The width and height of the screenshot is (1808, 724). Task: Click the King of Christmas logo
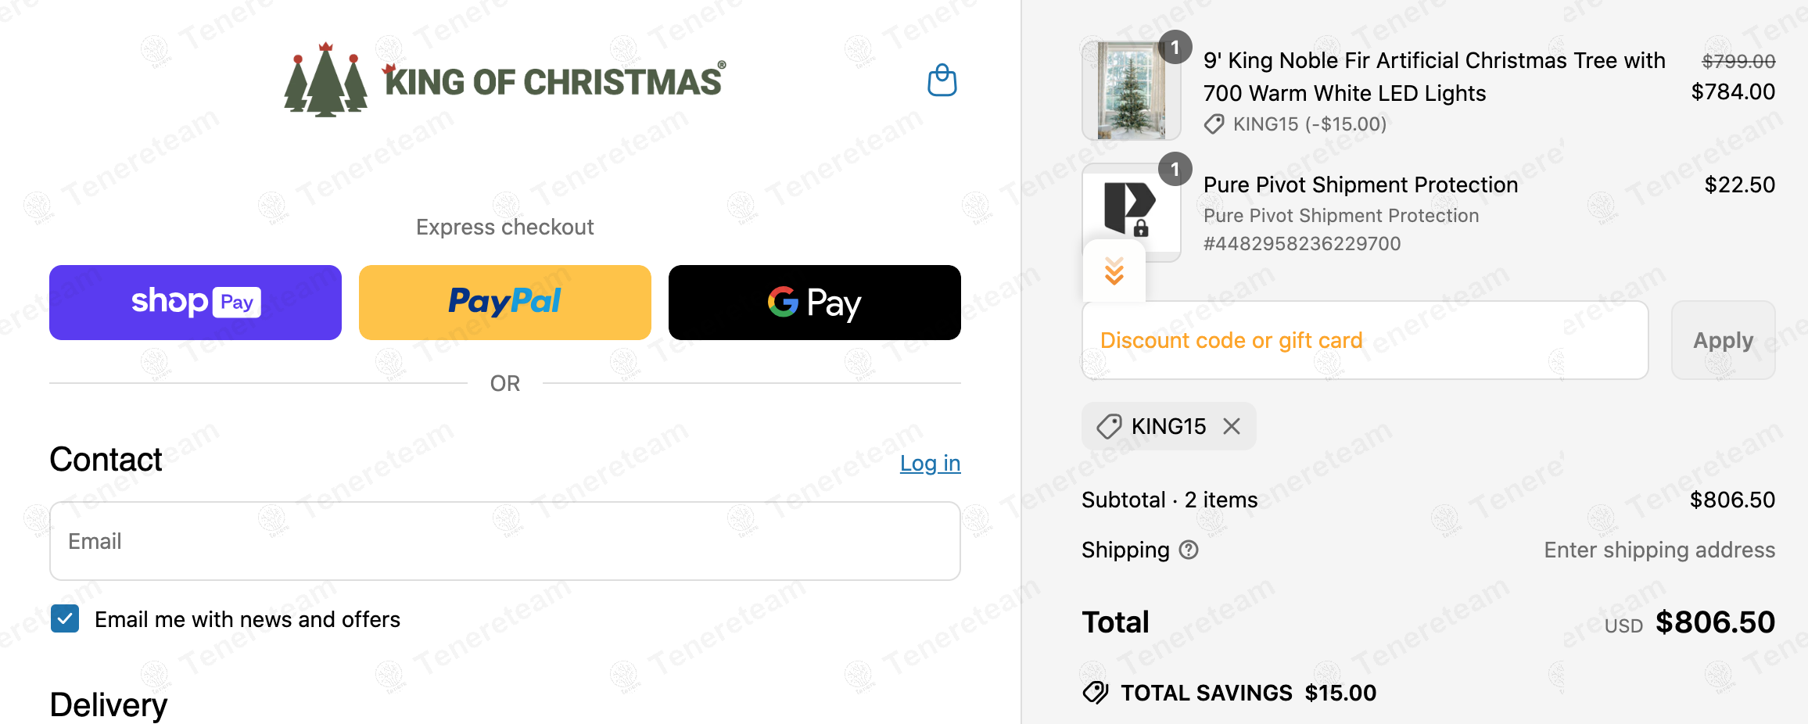pyautogui.click(x=504, y=81)
